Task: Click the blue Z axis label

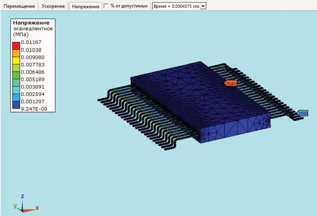Action: [23, 196]
